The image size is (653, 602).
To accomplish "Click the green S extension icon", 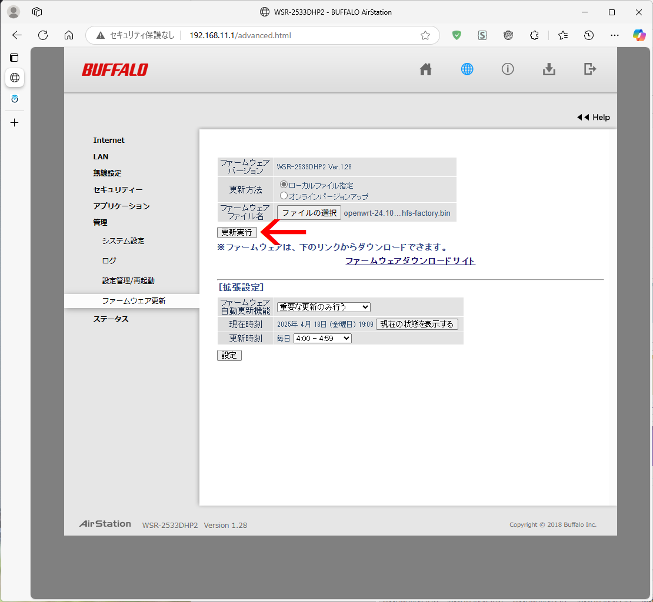I will [482, 35].
